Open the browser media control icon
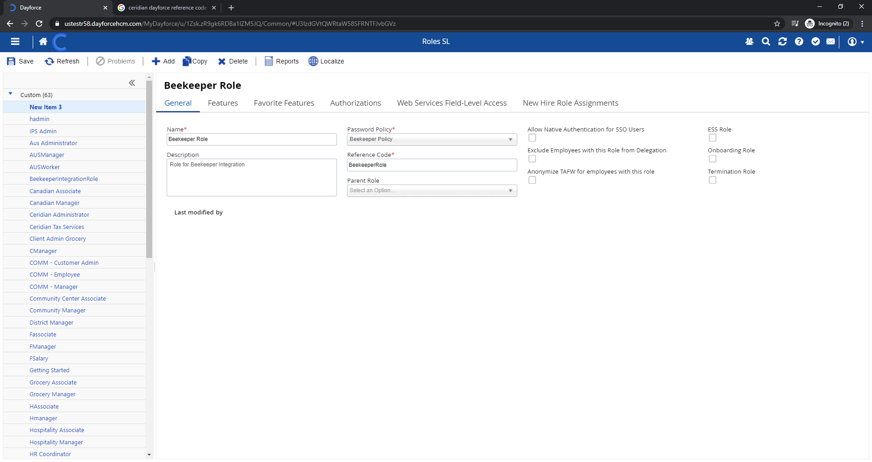Image resolution: width=872 pixels, height=462 pixels. coord(795,24)
